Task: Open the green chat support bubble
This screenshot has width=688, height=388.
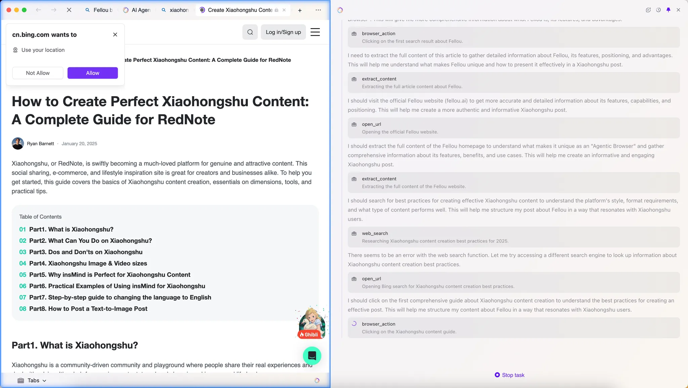Action: coord(312,355)
